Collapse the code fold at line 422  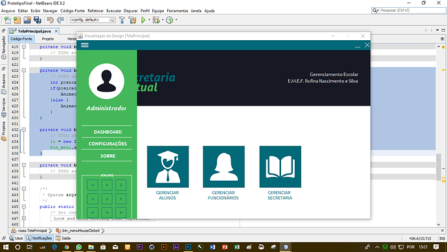coord(24,70)
